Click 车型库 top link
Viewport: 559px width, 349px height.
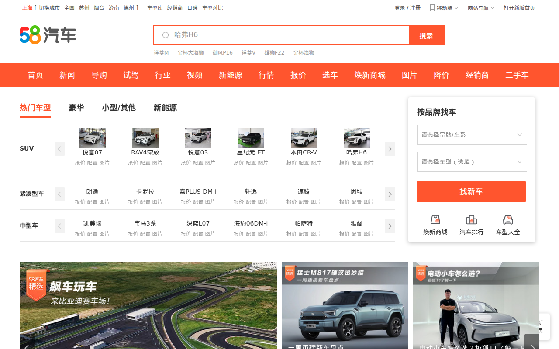[155, 8]
